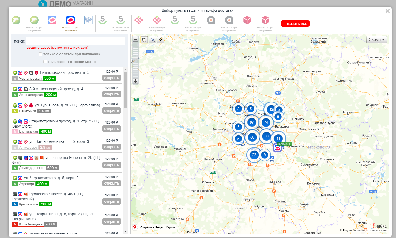Open map cluster marker 22
Screen dimensions: 396x238
[x=254, y=155]
